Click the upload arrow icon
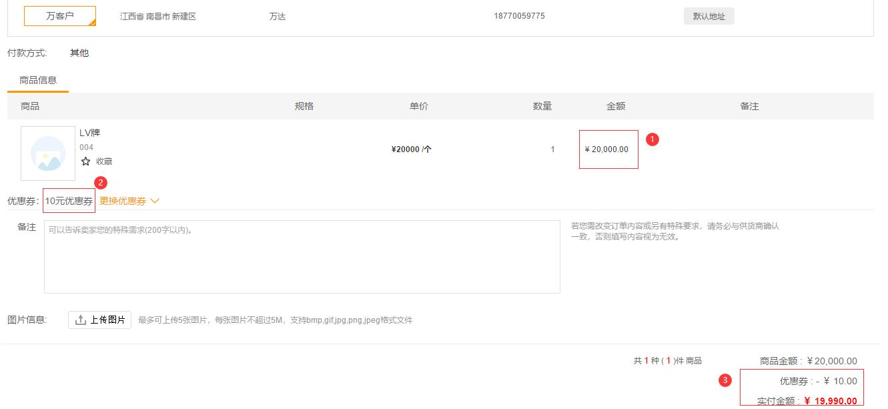Image resolution: width=888 pixels, height=409 pixels. [x=81, y=320]
